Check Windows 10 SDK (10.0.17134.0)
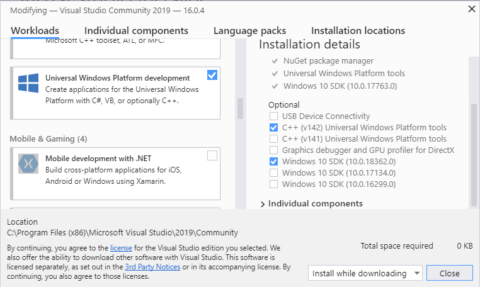Image resolution: width=480 pixels, height=287 pixels. [x=273, y=173]
